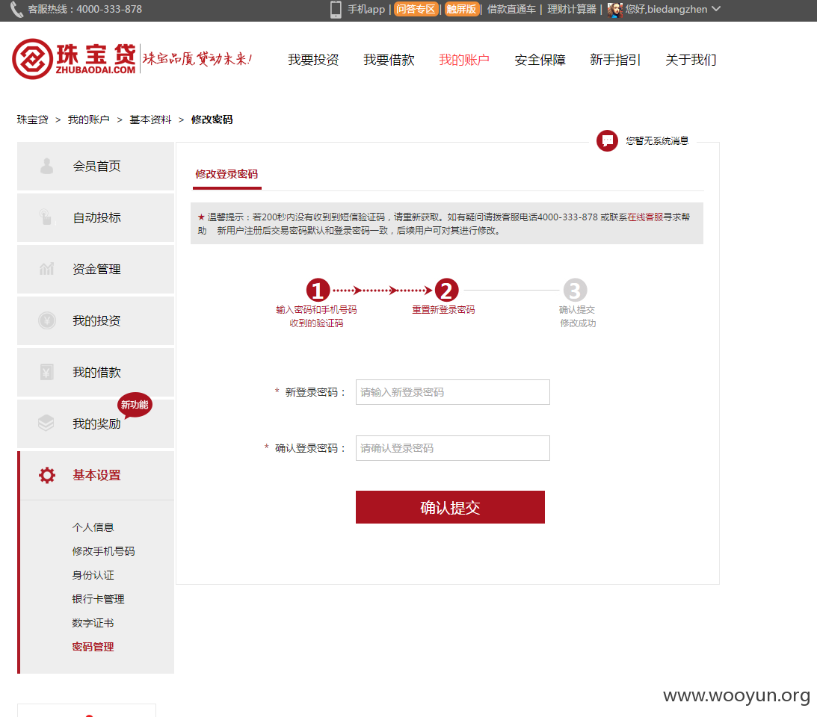Open the 触屏版 orange button
This screenshot has width=817, height=717.
tap(462, 10)
